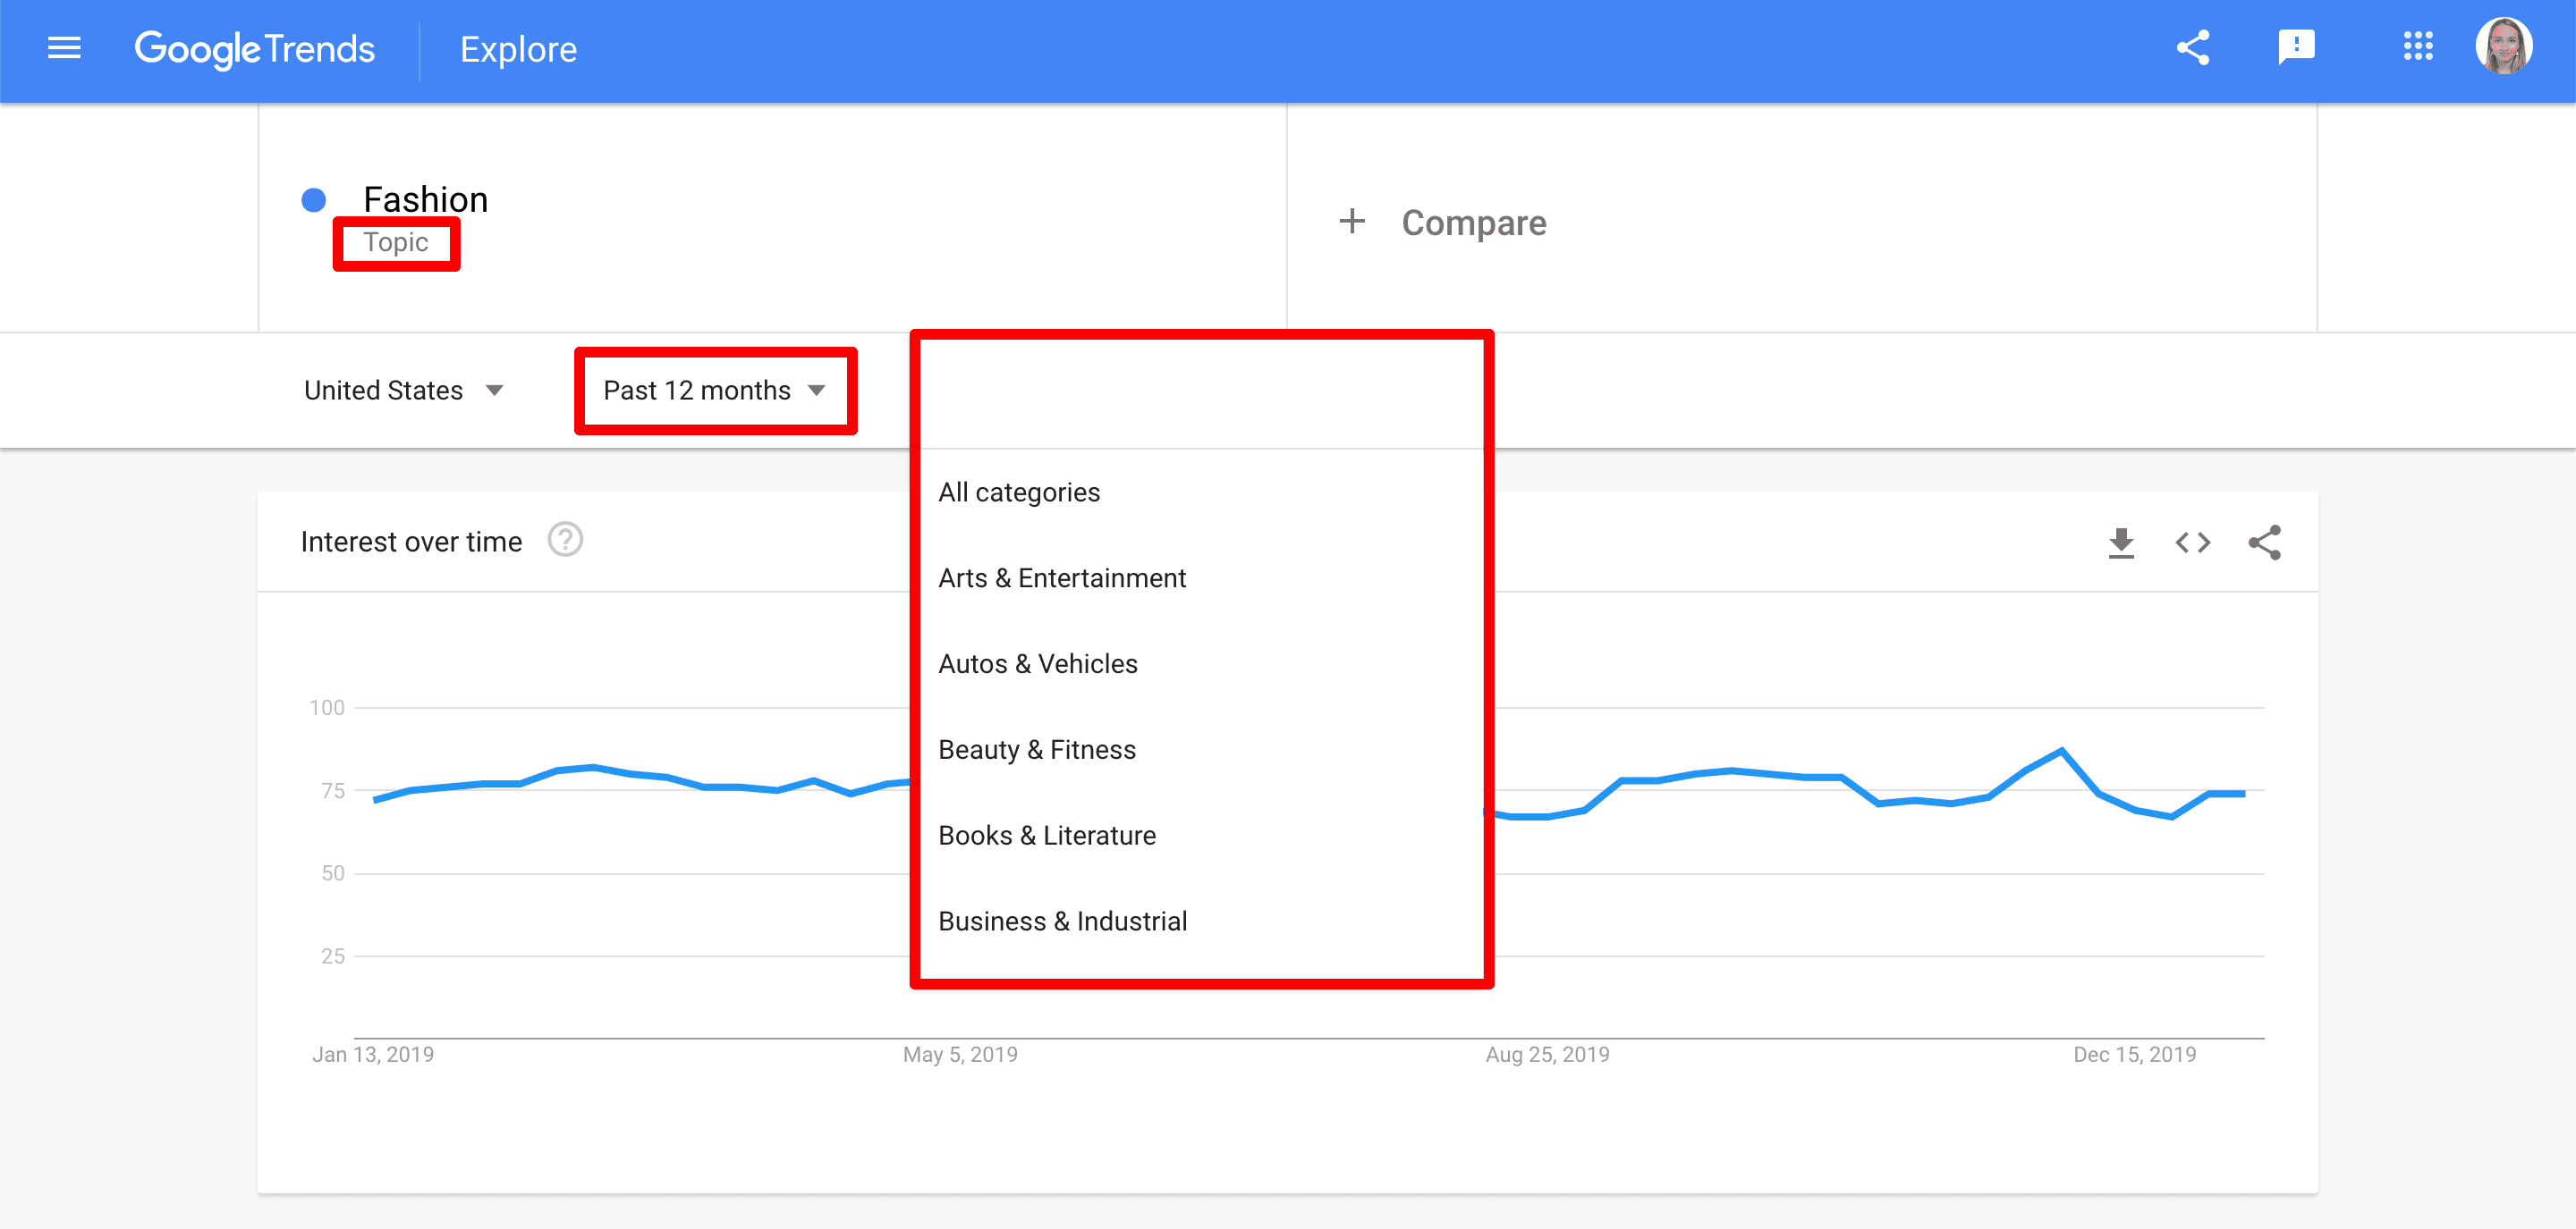
Task: Open the hamburger main menu
Action: [x=64, y=48]
